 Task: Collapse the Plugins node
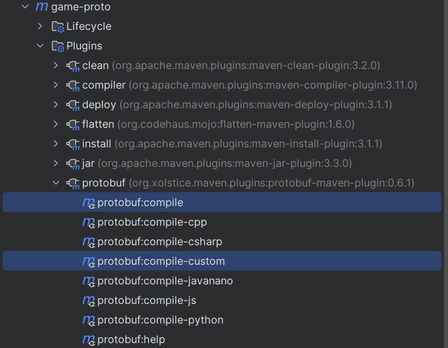coord(39,46)
